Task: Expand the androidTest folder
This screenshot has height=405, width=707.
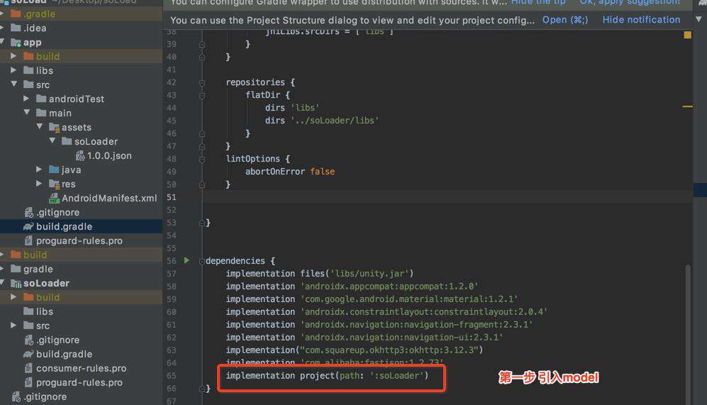Action: click(x=26, y=99)
